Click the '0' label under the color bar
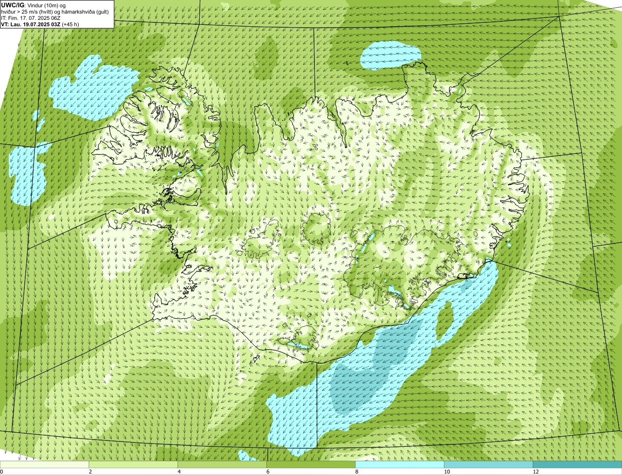This screenshot has height=475, width=622. coord(1,472)
